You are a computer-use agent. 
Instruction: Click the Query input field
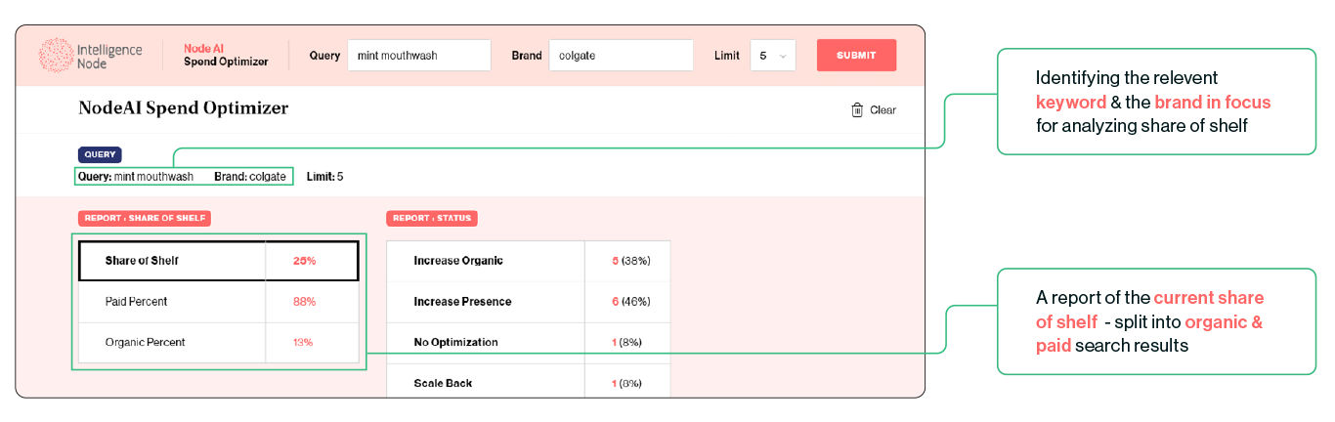pyautogui.click(x=418, y=56)
